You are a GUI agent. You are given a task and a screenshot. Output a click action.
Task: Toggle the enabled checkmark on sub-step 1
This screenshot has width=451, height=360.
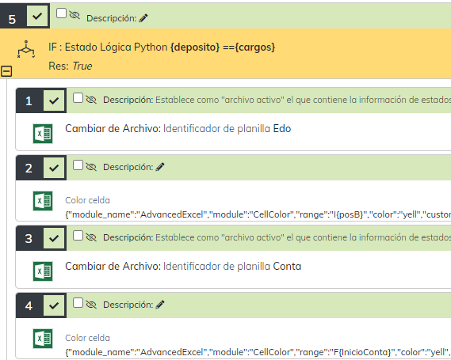[x=54, y=100]
